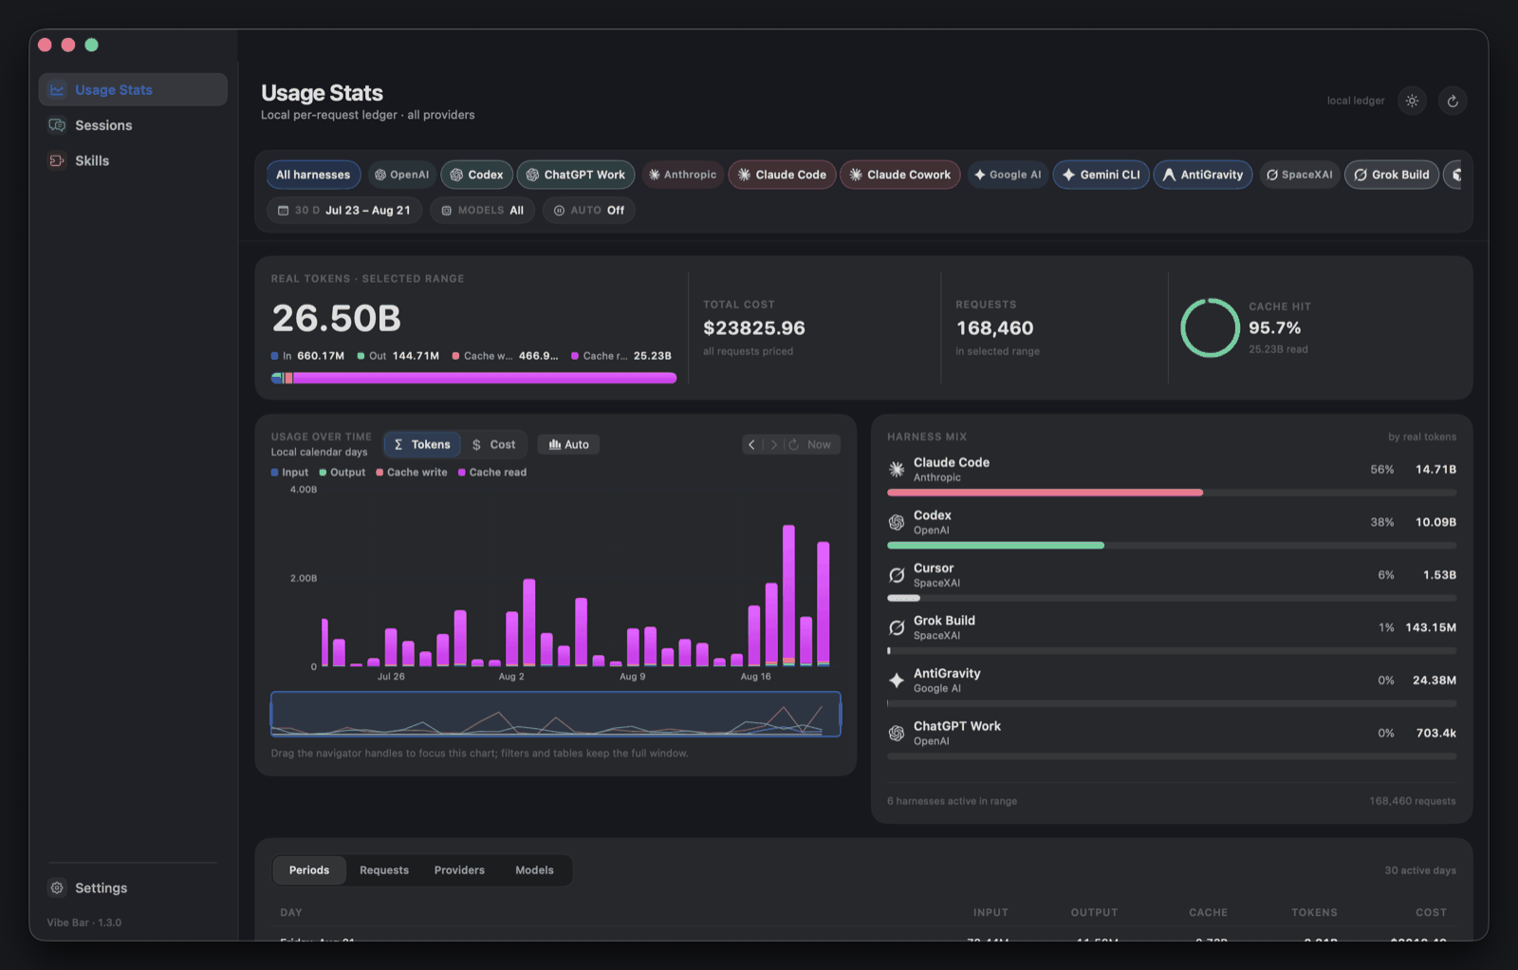Viewport: 1518px width, 970px height.
Task: Click the tallest bar in usage chart
Action: pos(788,595)
